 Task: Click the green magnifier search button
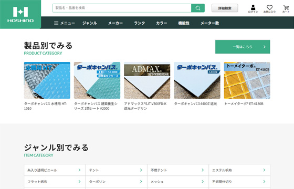click(198, 8)
